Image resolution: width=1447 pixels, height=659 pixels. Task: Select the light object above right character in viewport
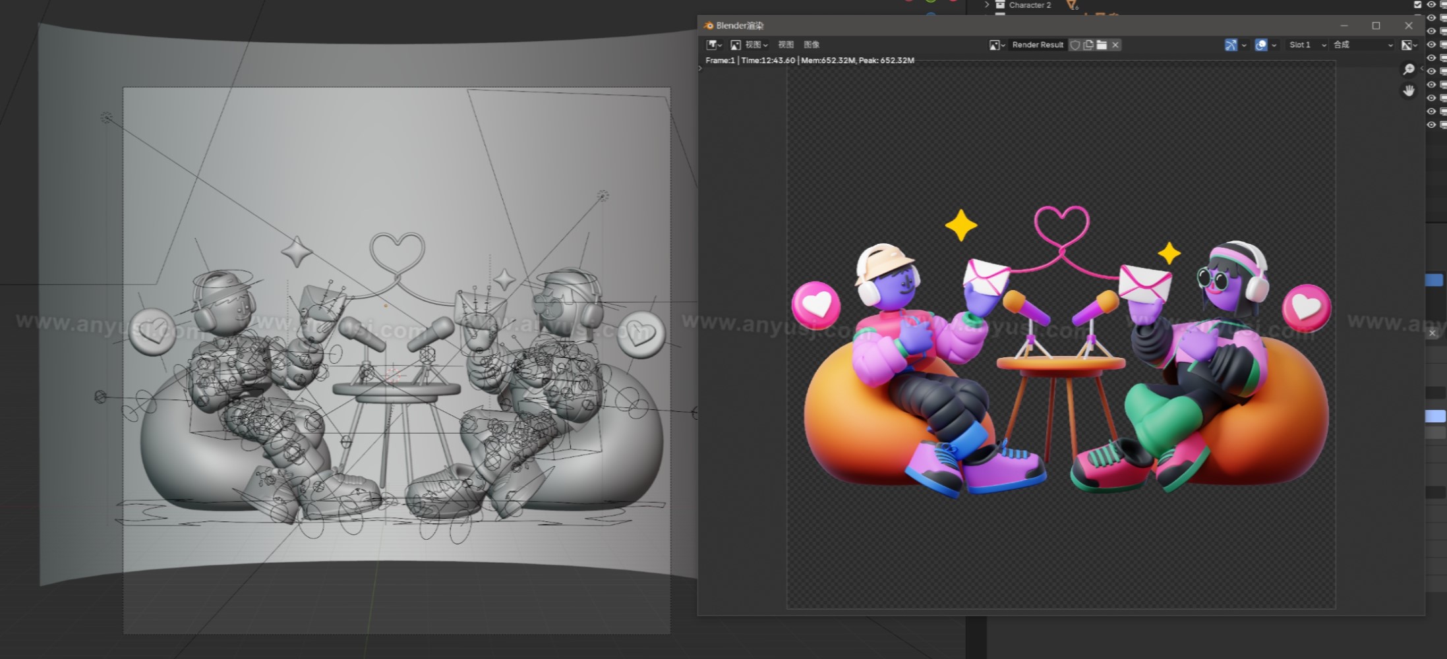click(x=603, y=196)
